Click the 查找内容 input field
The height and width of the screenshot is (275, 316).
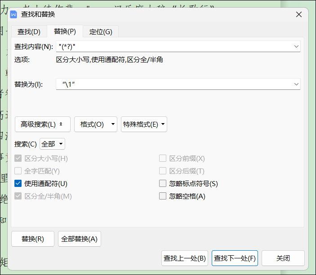(x=173, y=46)
